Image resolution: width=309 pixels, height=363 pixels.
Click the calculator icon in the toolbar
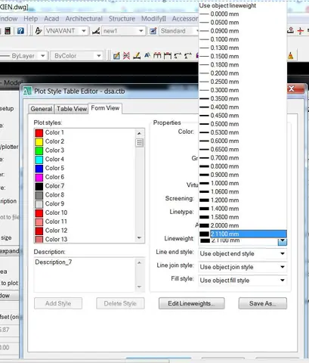pos(8,31)
